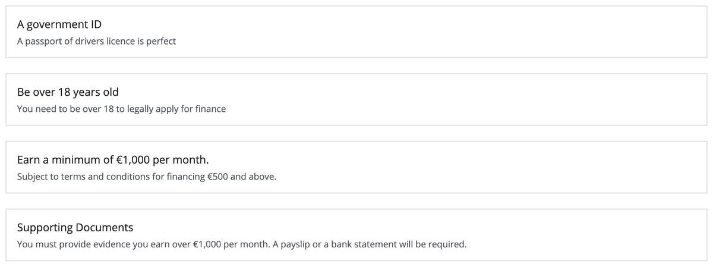
Task: Click 'per month.' in income heading
Action: [181, 161]
